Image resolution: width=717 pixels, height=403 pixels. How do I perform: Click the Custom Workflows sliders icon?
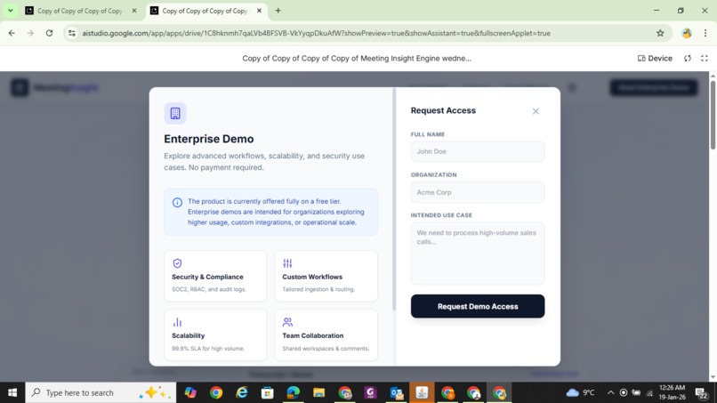287,263
